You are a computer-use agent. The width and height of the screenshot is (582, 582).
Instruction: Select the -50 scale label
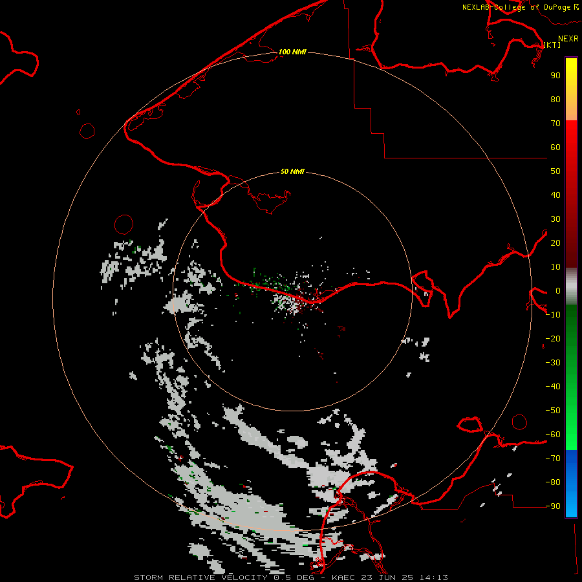point(553,411)
